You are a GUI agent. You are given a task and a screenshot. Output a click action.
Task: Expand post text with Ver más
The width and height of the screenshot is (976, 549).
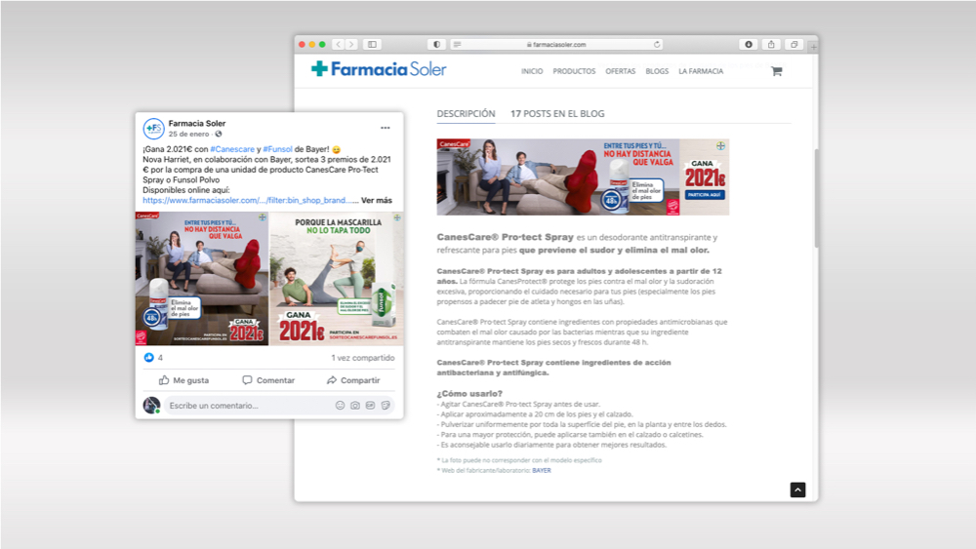click(377, 200)
